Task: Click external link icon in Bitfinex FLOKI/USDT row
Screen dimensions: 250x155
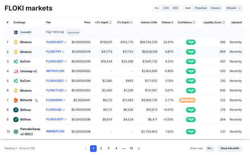Action: coord(65,119)
